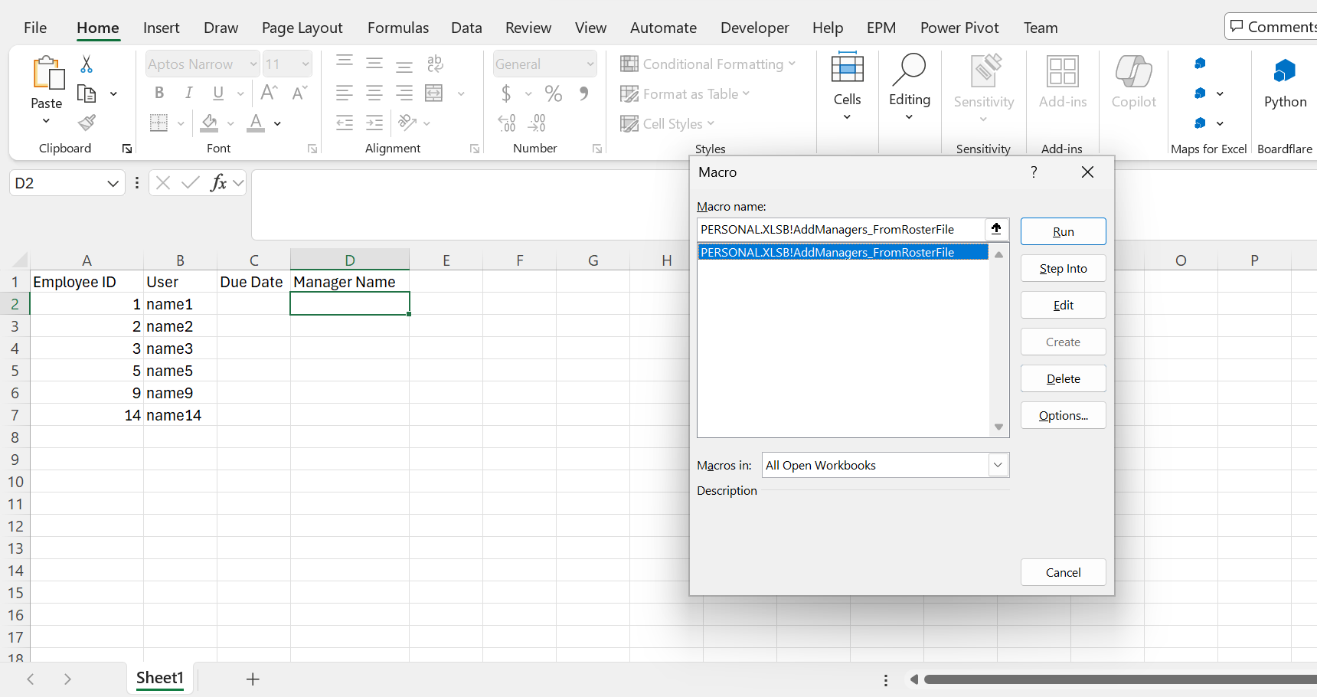Run the selected macro
Viewport: 1317px width, 697px height.
[x=1063, y=231]
